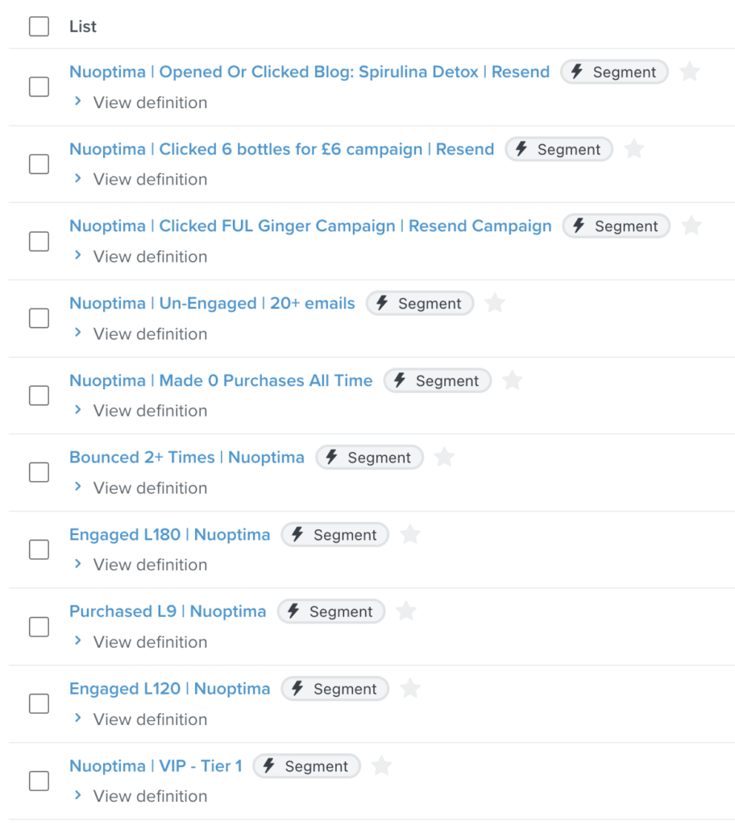This screenshot has height=825, width=735.
Task: Star the VIP - Tier 1 segment
Action: (x=381, y=765)
